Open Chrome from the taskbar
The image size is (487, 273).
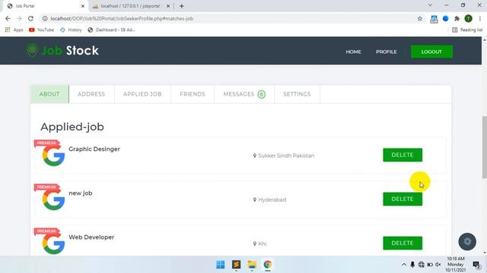pyautogui.click(x=267, y=265)
